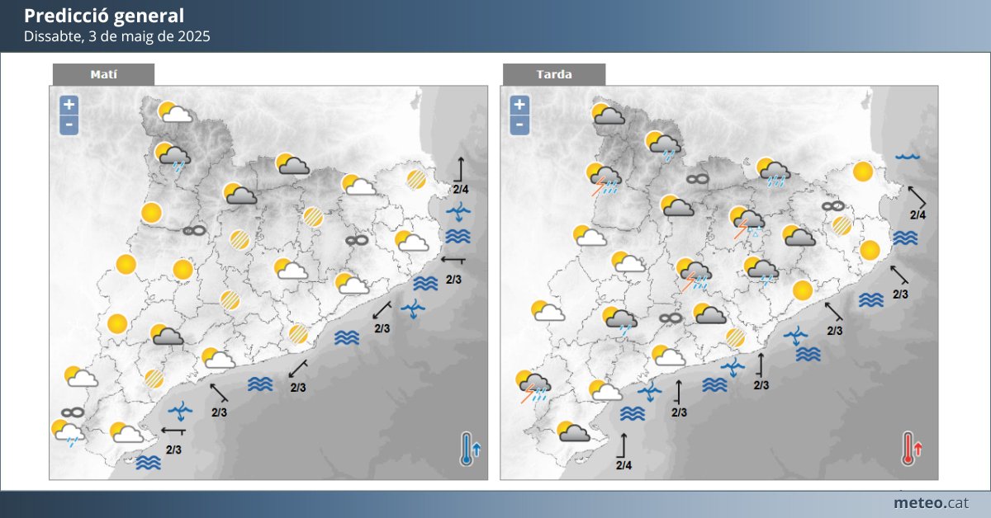The image size is (991, 518).
Task: Select the hazy sun icon at Matí's northeastern corner
Action: click(x=416, y=178)
